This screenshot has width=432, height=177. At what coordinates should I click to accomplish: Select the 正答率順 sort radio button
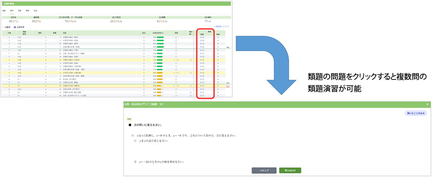click(x=14, y=27)
